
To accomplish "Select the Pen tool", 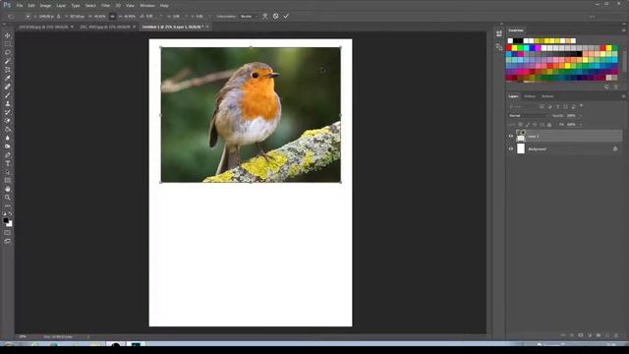I will click(x=8, y=155).
